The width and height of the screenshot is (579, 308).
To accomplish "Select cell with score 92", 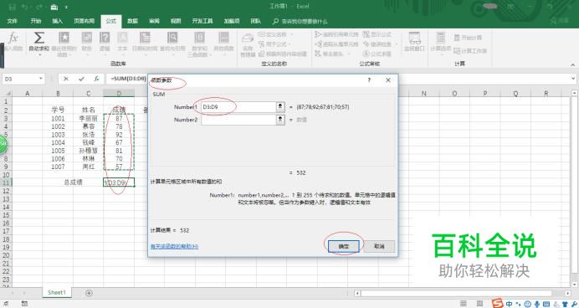I will pos(119,135).
